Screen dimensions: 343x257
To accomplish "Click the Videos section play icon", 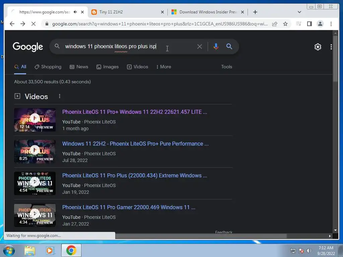I will tap(17, 96).
